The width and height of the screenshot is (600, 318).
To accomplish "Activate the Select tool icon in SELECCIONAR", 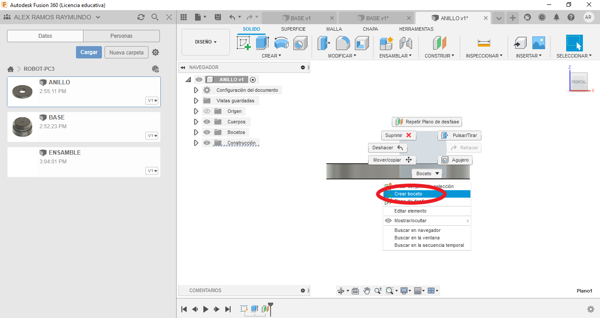I will coord(574,43).
